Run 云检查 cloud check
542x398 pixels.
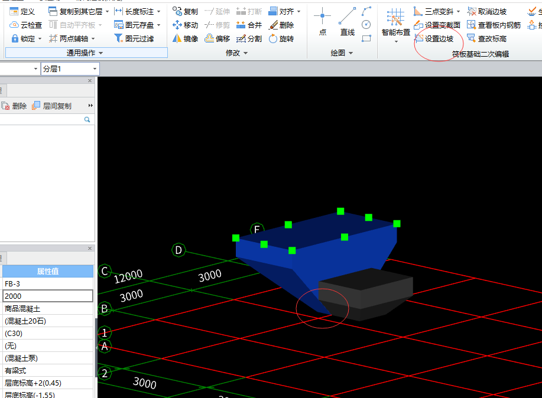(26, 25)
